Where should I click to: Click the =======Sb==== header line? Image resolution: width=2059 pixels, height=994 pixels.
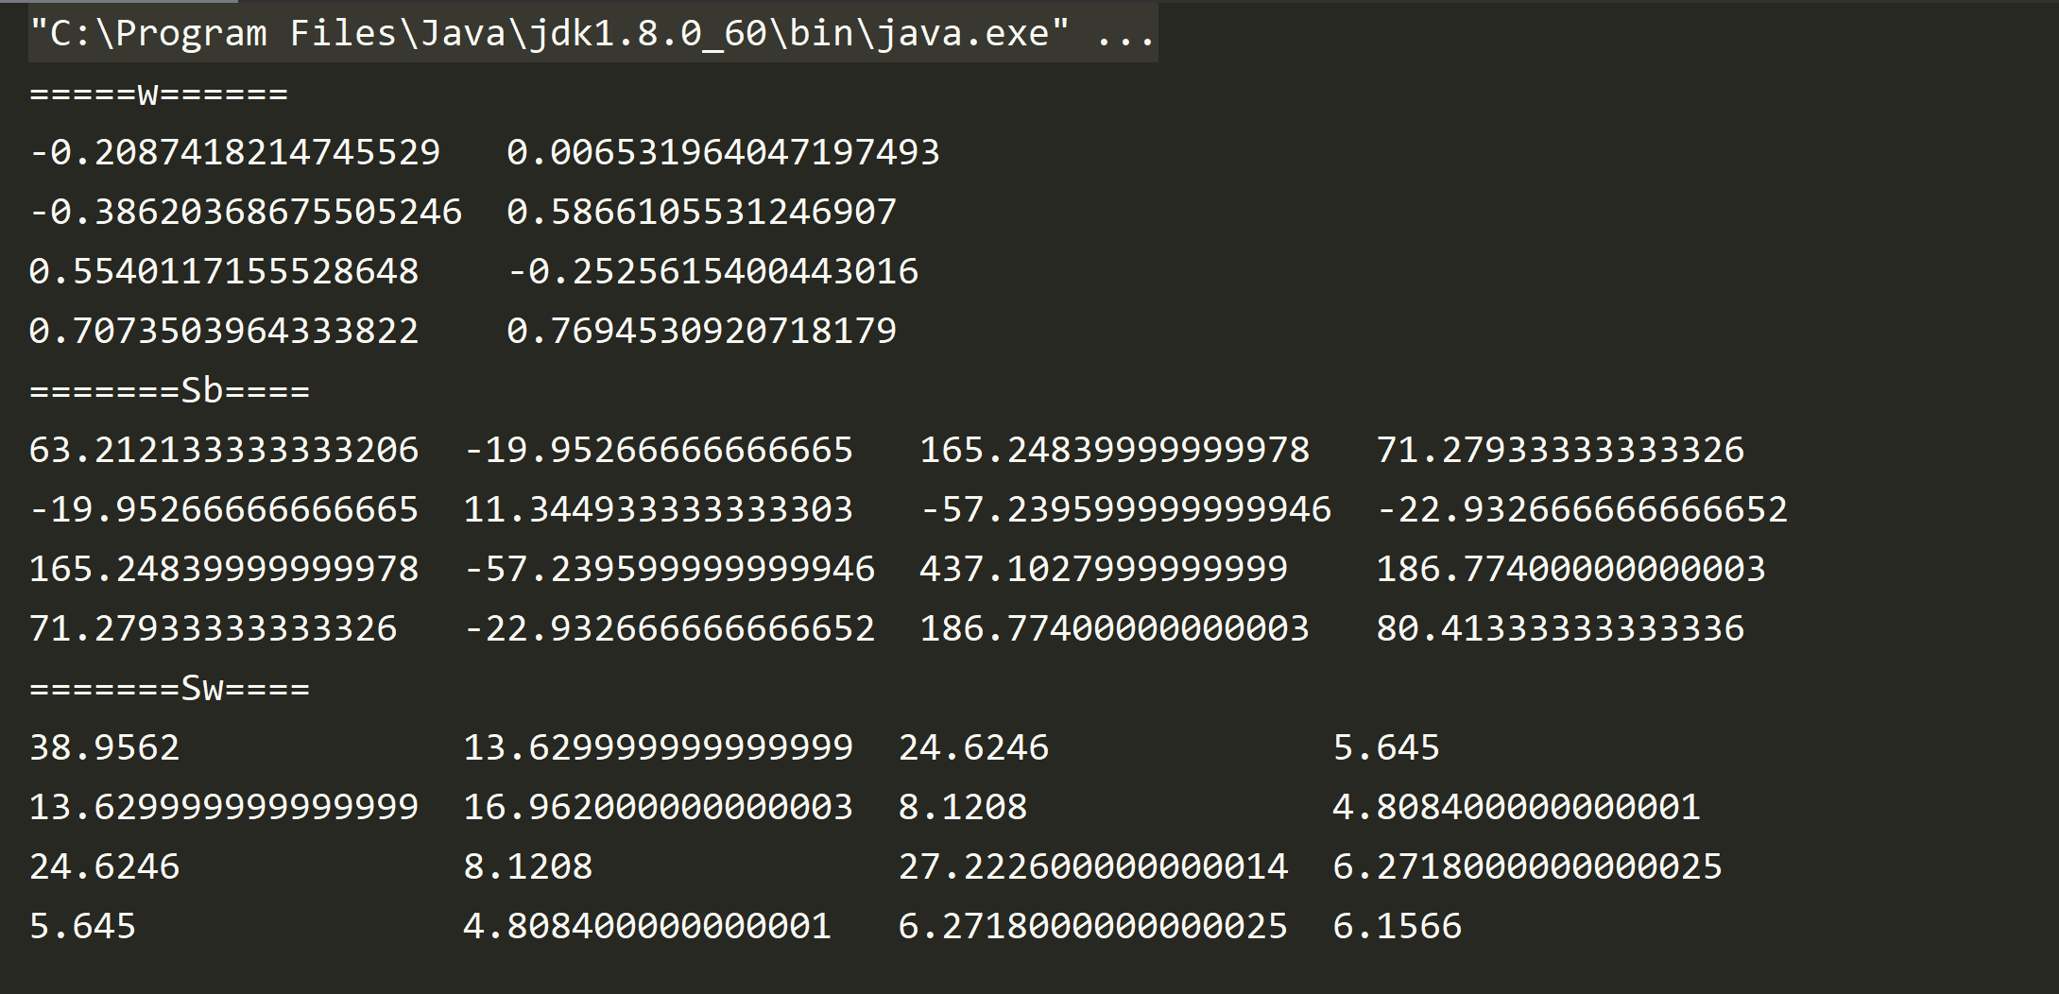(x=170, y=390)
